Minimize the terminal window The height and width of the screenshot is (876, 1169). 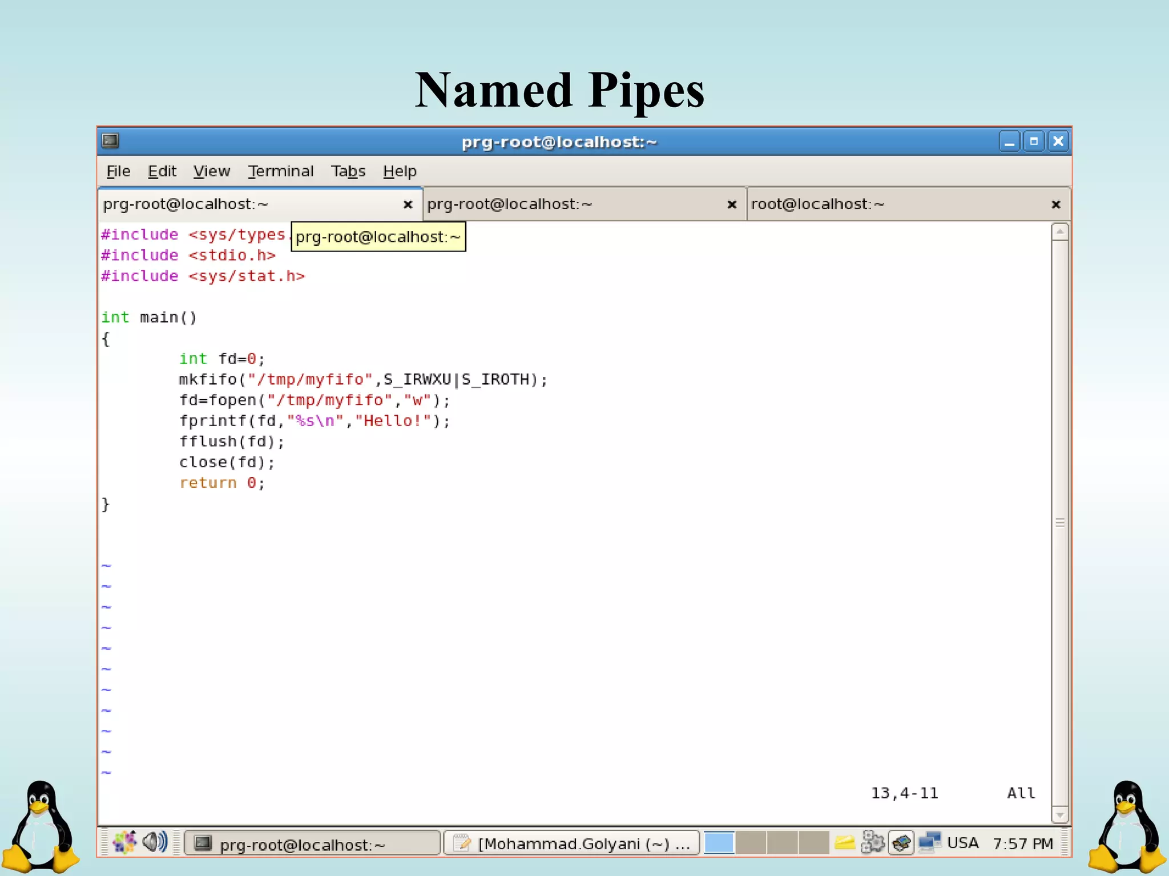coord(1009,141)
